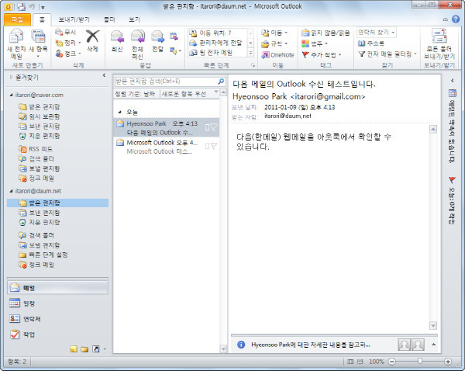Open the 주소록 address book
The height and width of the screenshot is (371, 465).
pos(371,43)
